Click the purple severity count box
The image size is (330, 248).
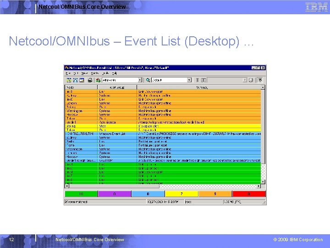coord(115,194)
